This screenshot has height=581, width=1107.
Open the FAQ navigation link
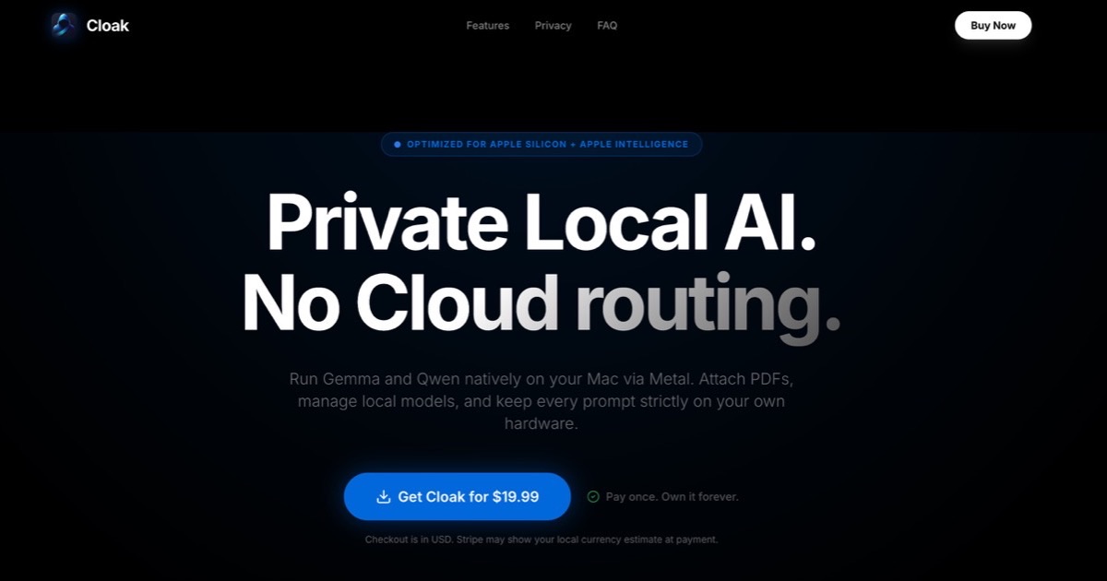point(607,25)
